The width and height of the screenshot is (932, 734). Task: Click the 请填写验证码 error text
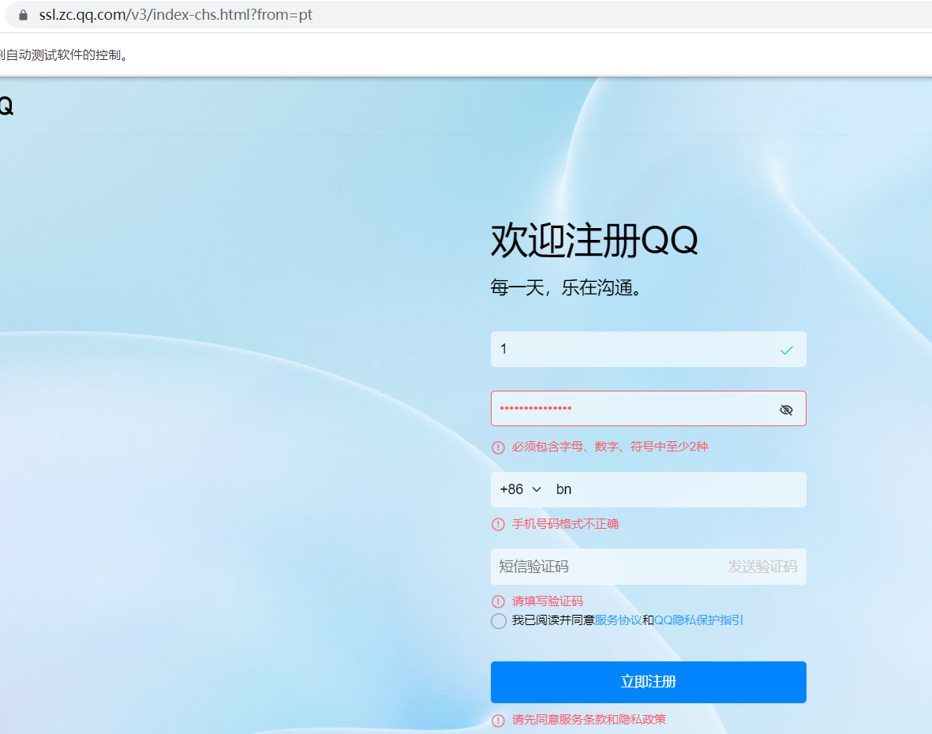548,601
